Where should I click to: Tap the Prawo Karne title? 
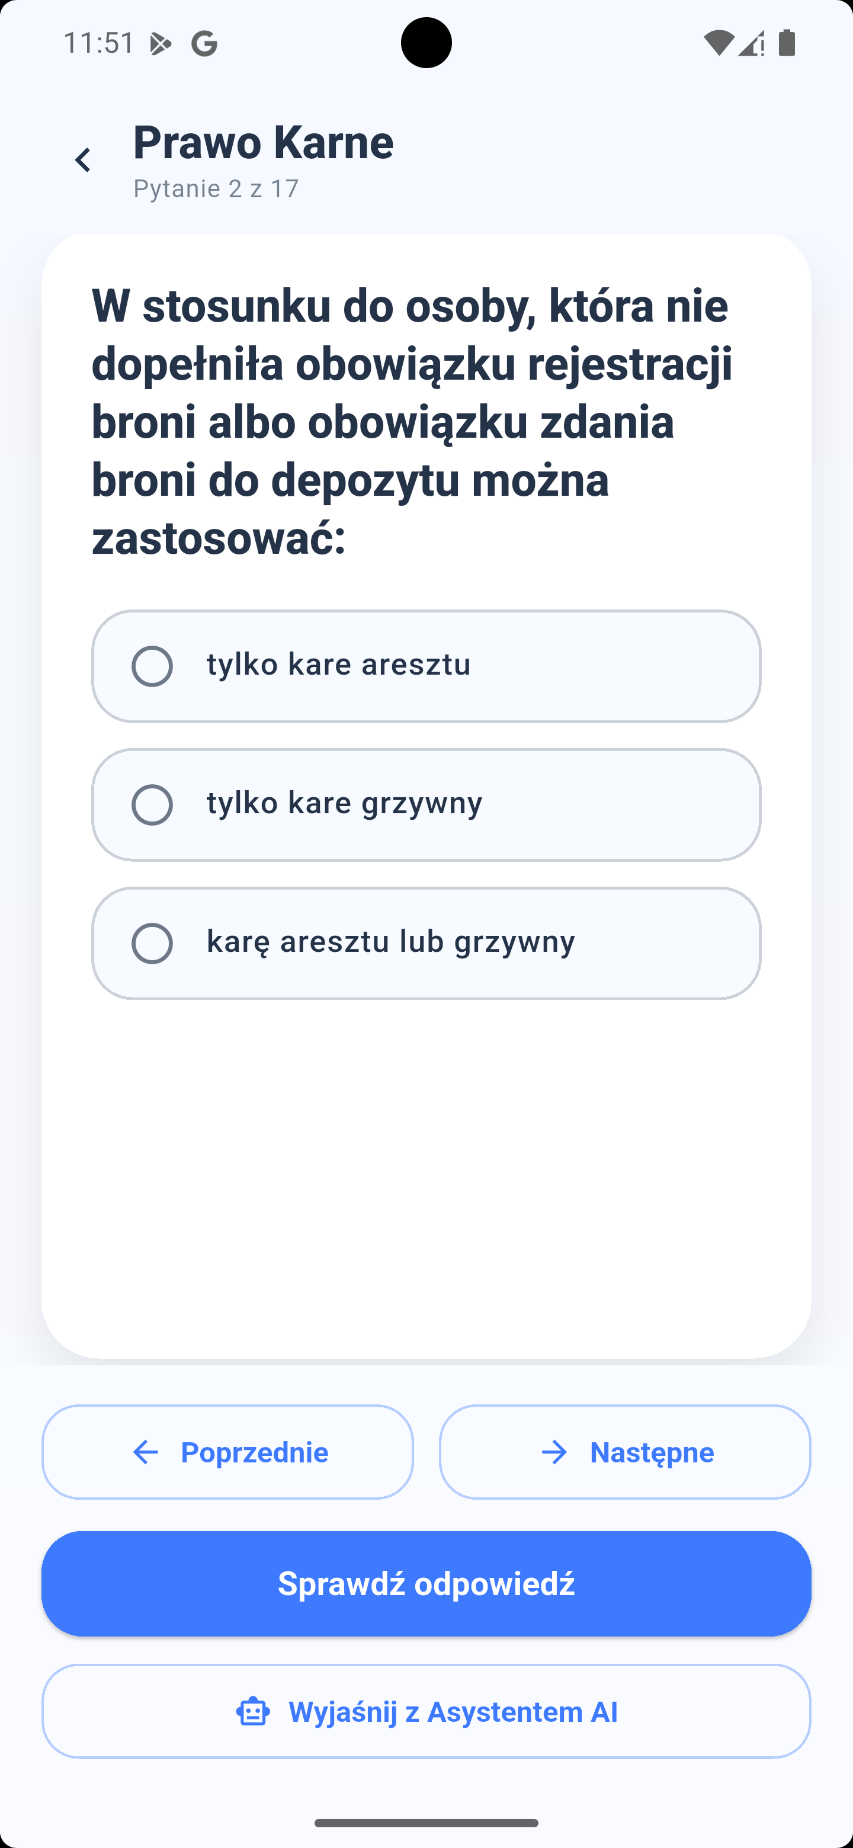point(263,142)
